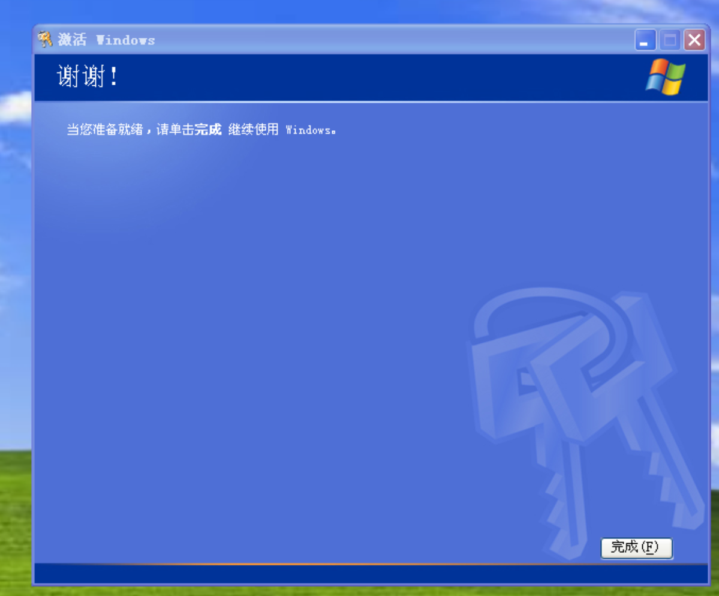719x596 pixels.
Task: Click the word Windows in the instruction sentence
Action: pyautogui.click(x=308, y=130)
